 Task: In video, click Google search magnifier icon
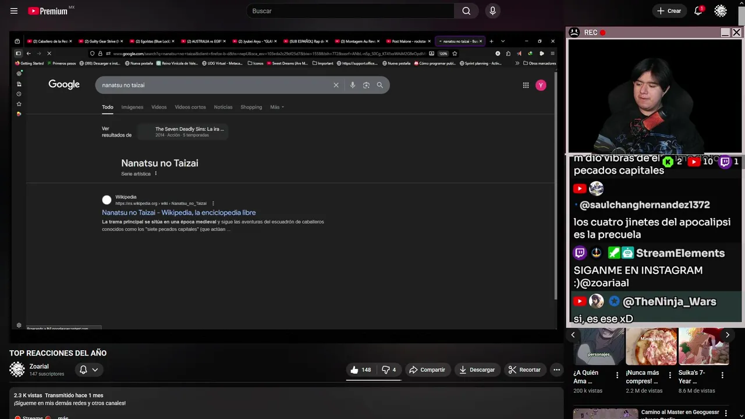pyautogui.click(x=380, y=85)
